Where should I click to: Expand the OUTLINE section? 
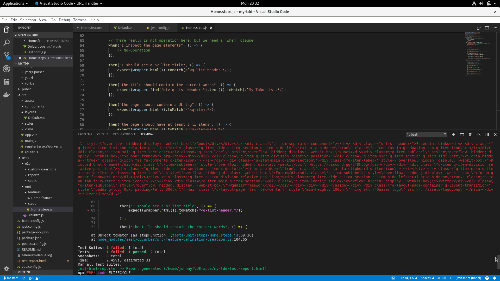(24, 272)
